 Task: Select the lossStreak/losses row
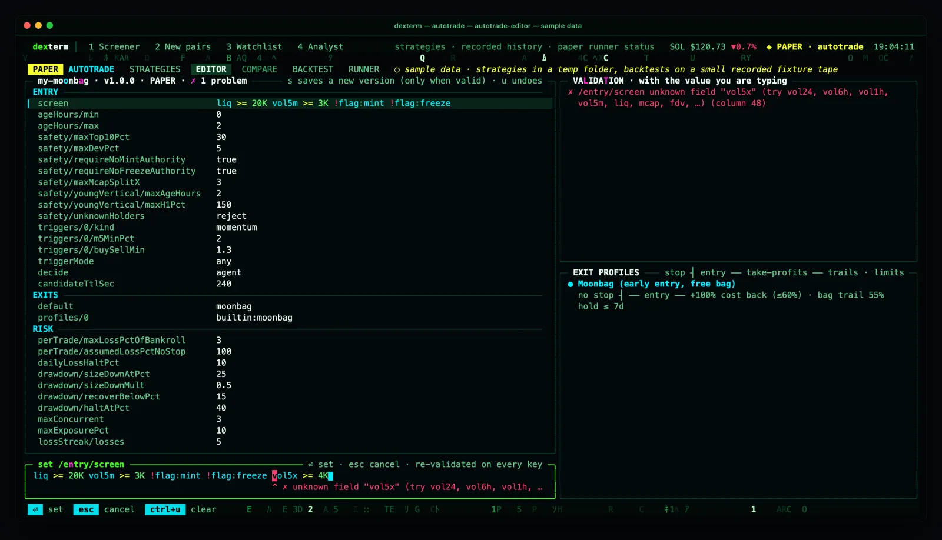(x=290, y=442)
